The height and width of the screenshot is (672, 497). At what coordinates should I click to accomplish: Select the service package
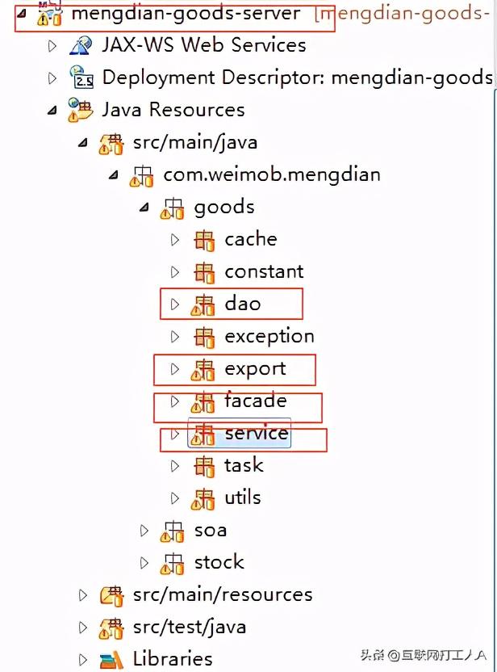[256, 434]
